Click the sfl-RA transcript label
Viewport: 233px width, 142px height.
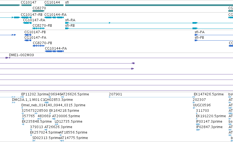click(x=70, y=20)
